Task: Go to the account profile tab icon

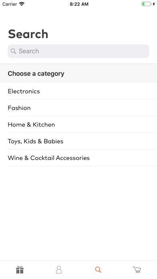Action: [x=59, y=269]
